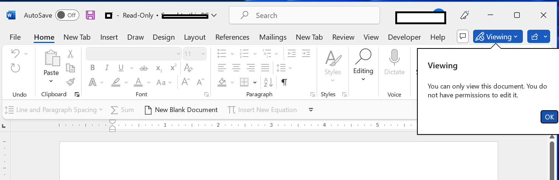Toggle Bold formatting
The height and width of the screenshot is (180, 559).
(93, 68)
